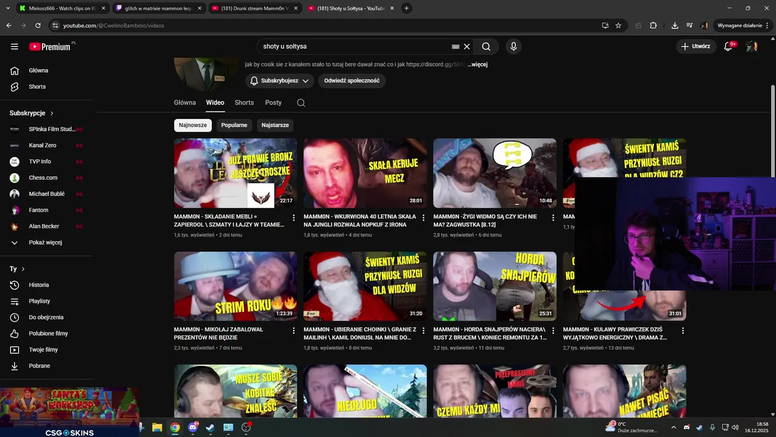Screen dimensions: 776x437
Task: Expand the Ty section chevron
Action: pyautogui.click(x=23, y=269)
